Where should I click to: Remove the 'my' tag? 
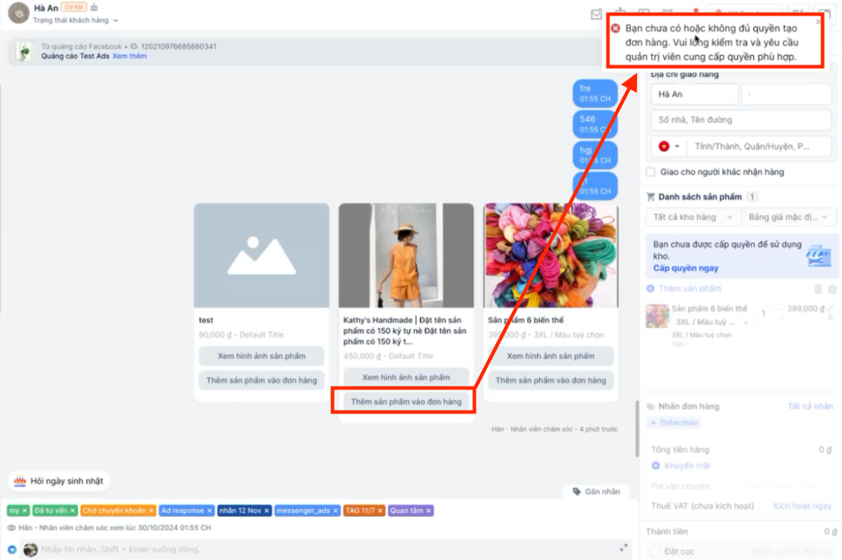point(25,510)
